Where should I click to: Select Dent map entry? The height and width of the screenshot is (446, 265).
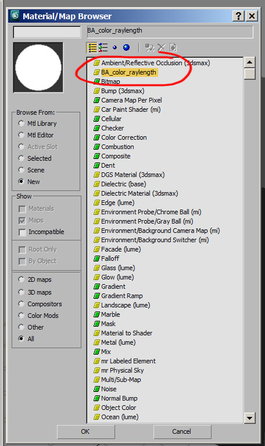pos(108,165)
